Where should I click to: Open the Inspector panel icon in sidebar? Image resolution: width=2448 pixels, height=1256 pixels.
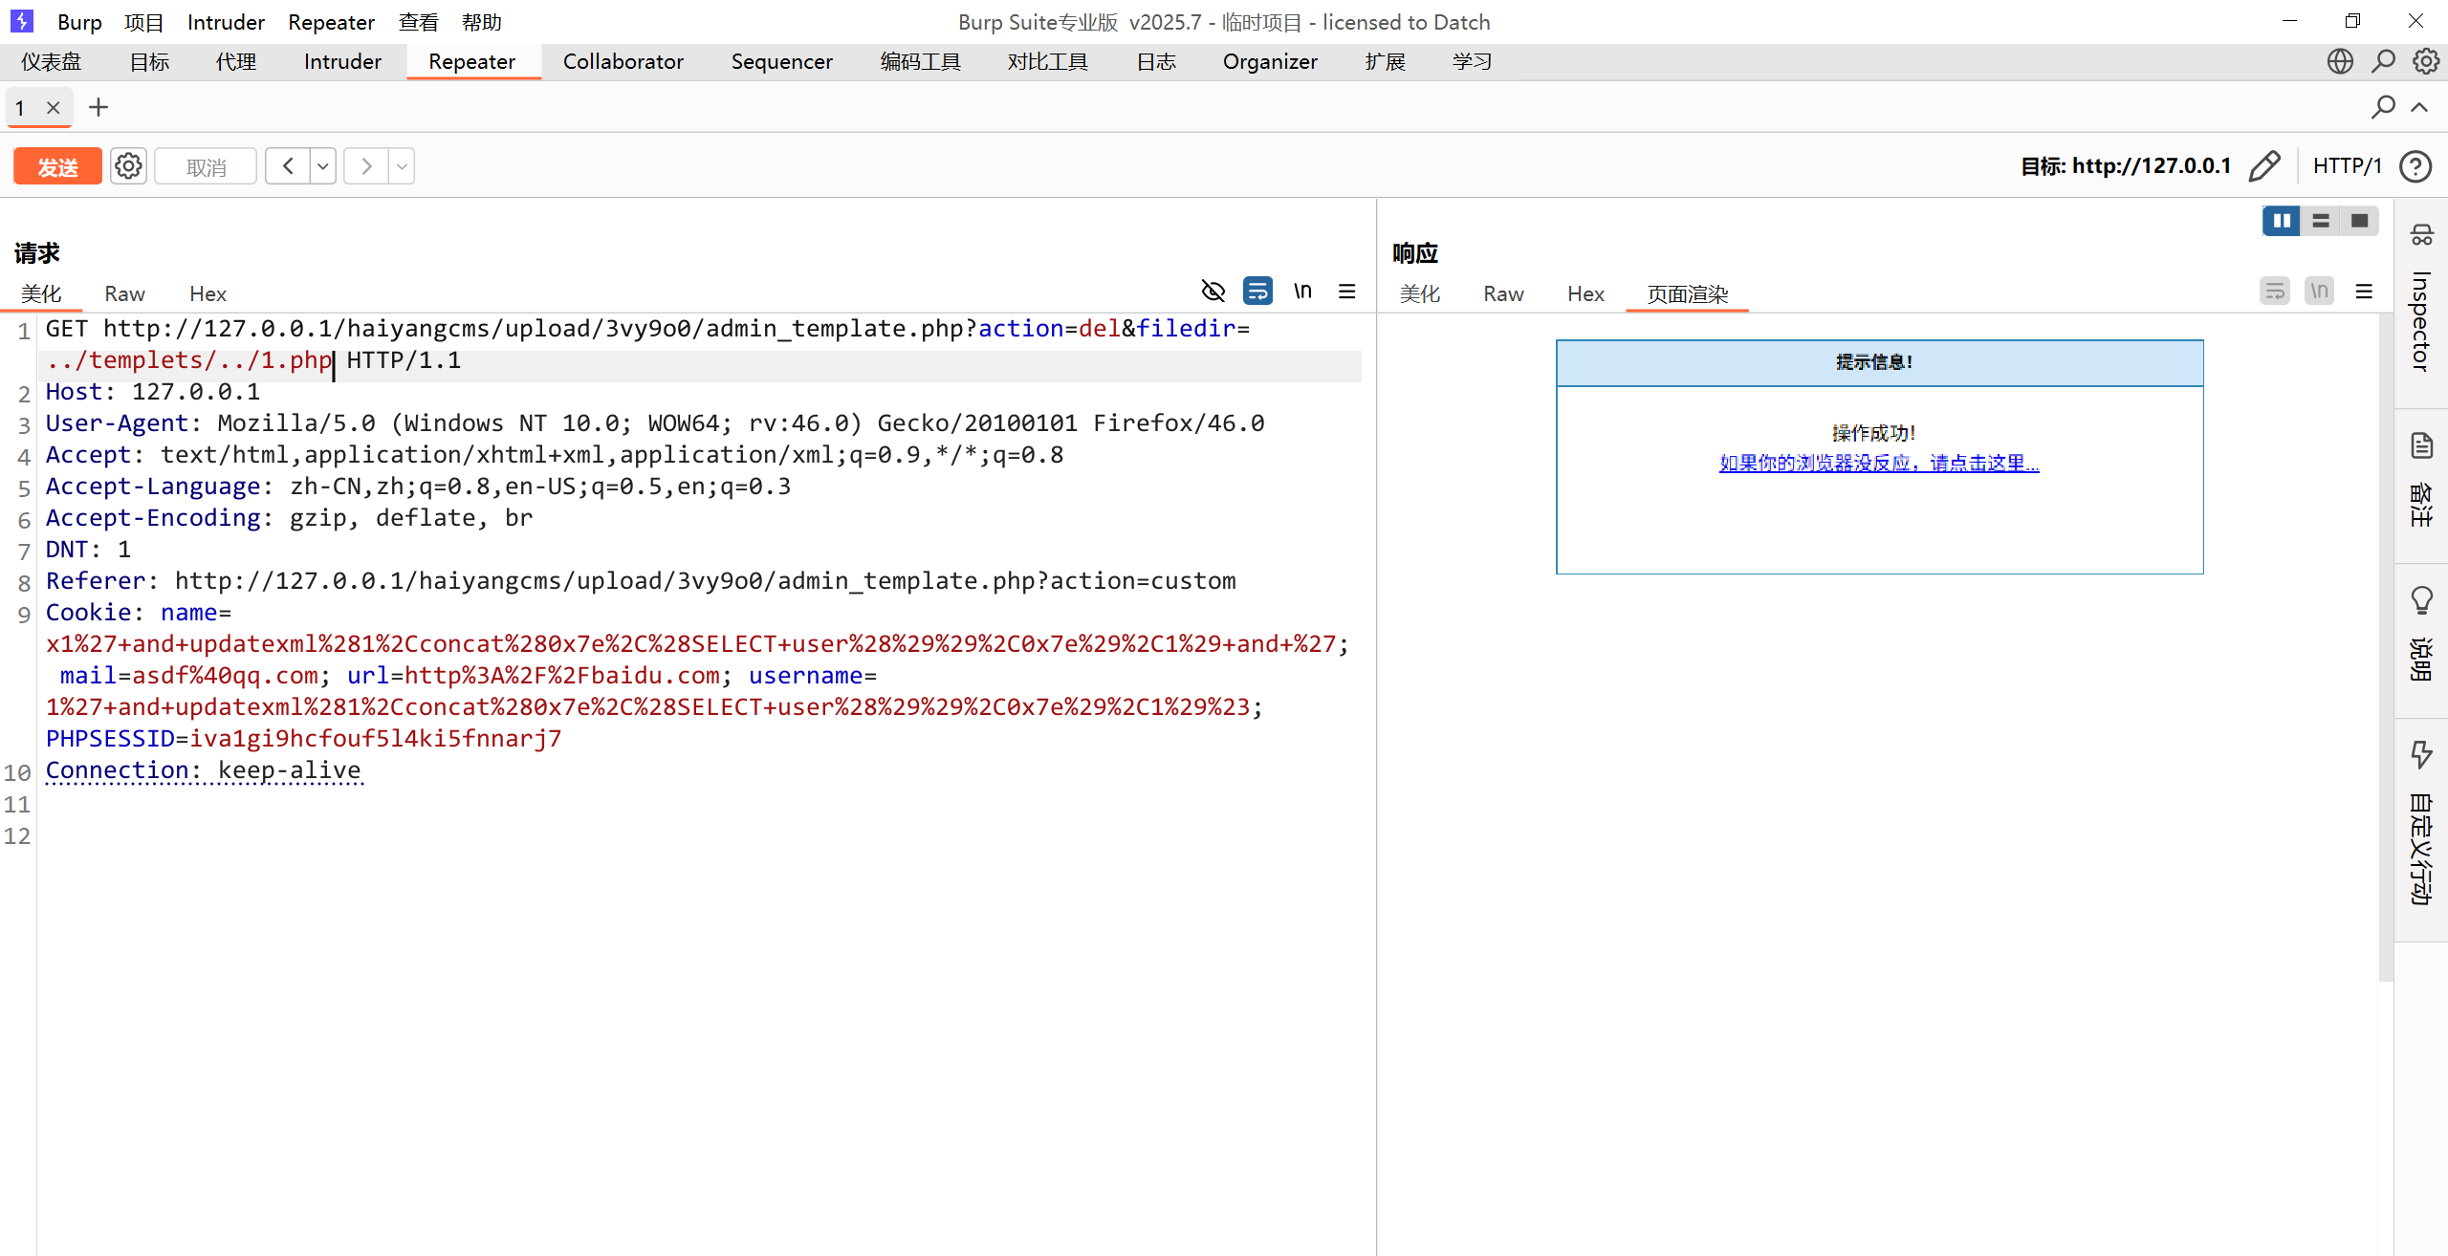[2421, 235]
